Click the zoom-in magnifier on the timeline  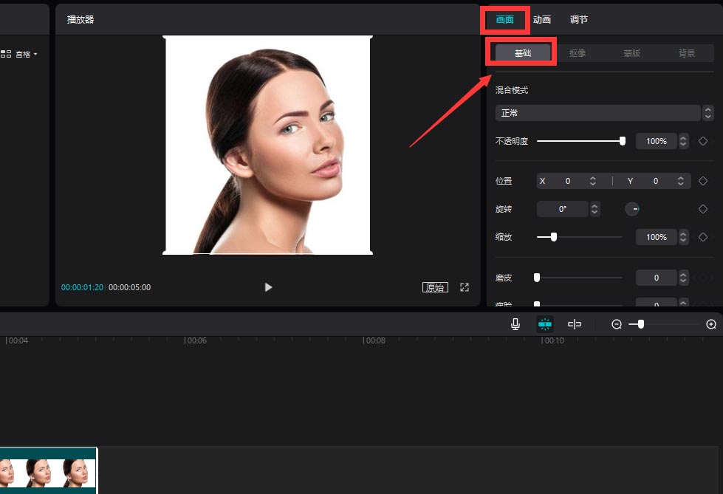coord(710,323)
